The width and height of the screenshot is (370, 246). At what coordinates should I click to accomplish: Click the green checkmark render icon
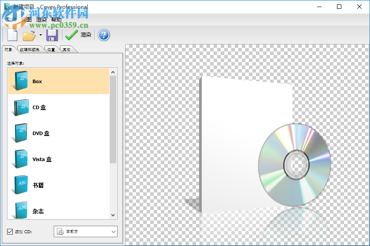tap(71, 35)
